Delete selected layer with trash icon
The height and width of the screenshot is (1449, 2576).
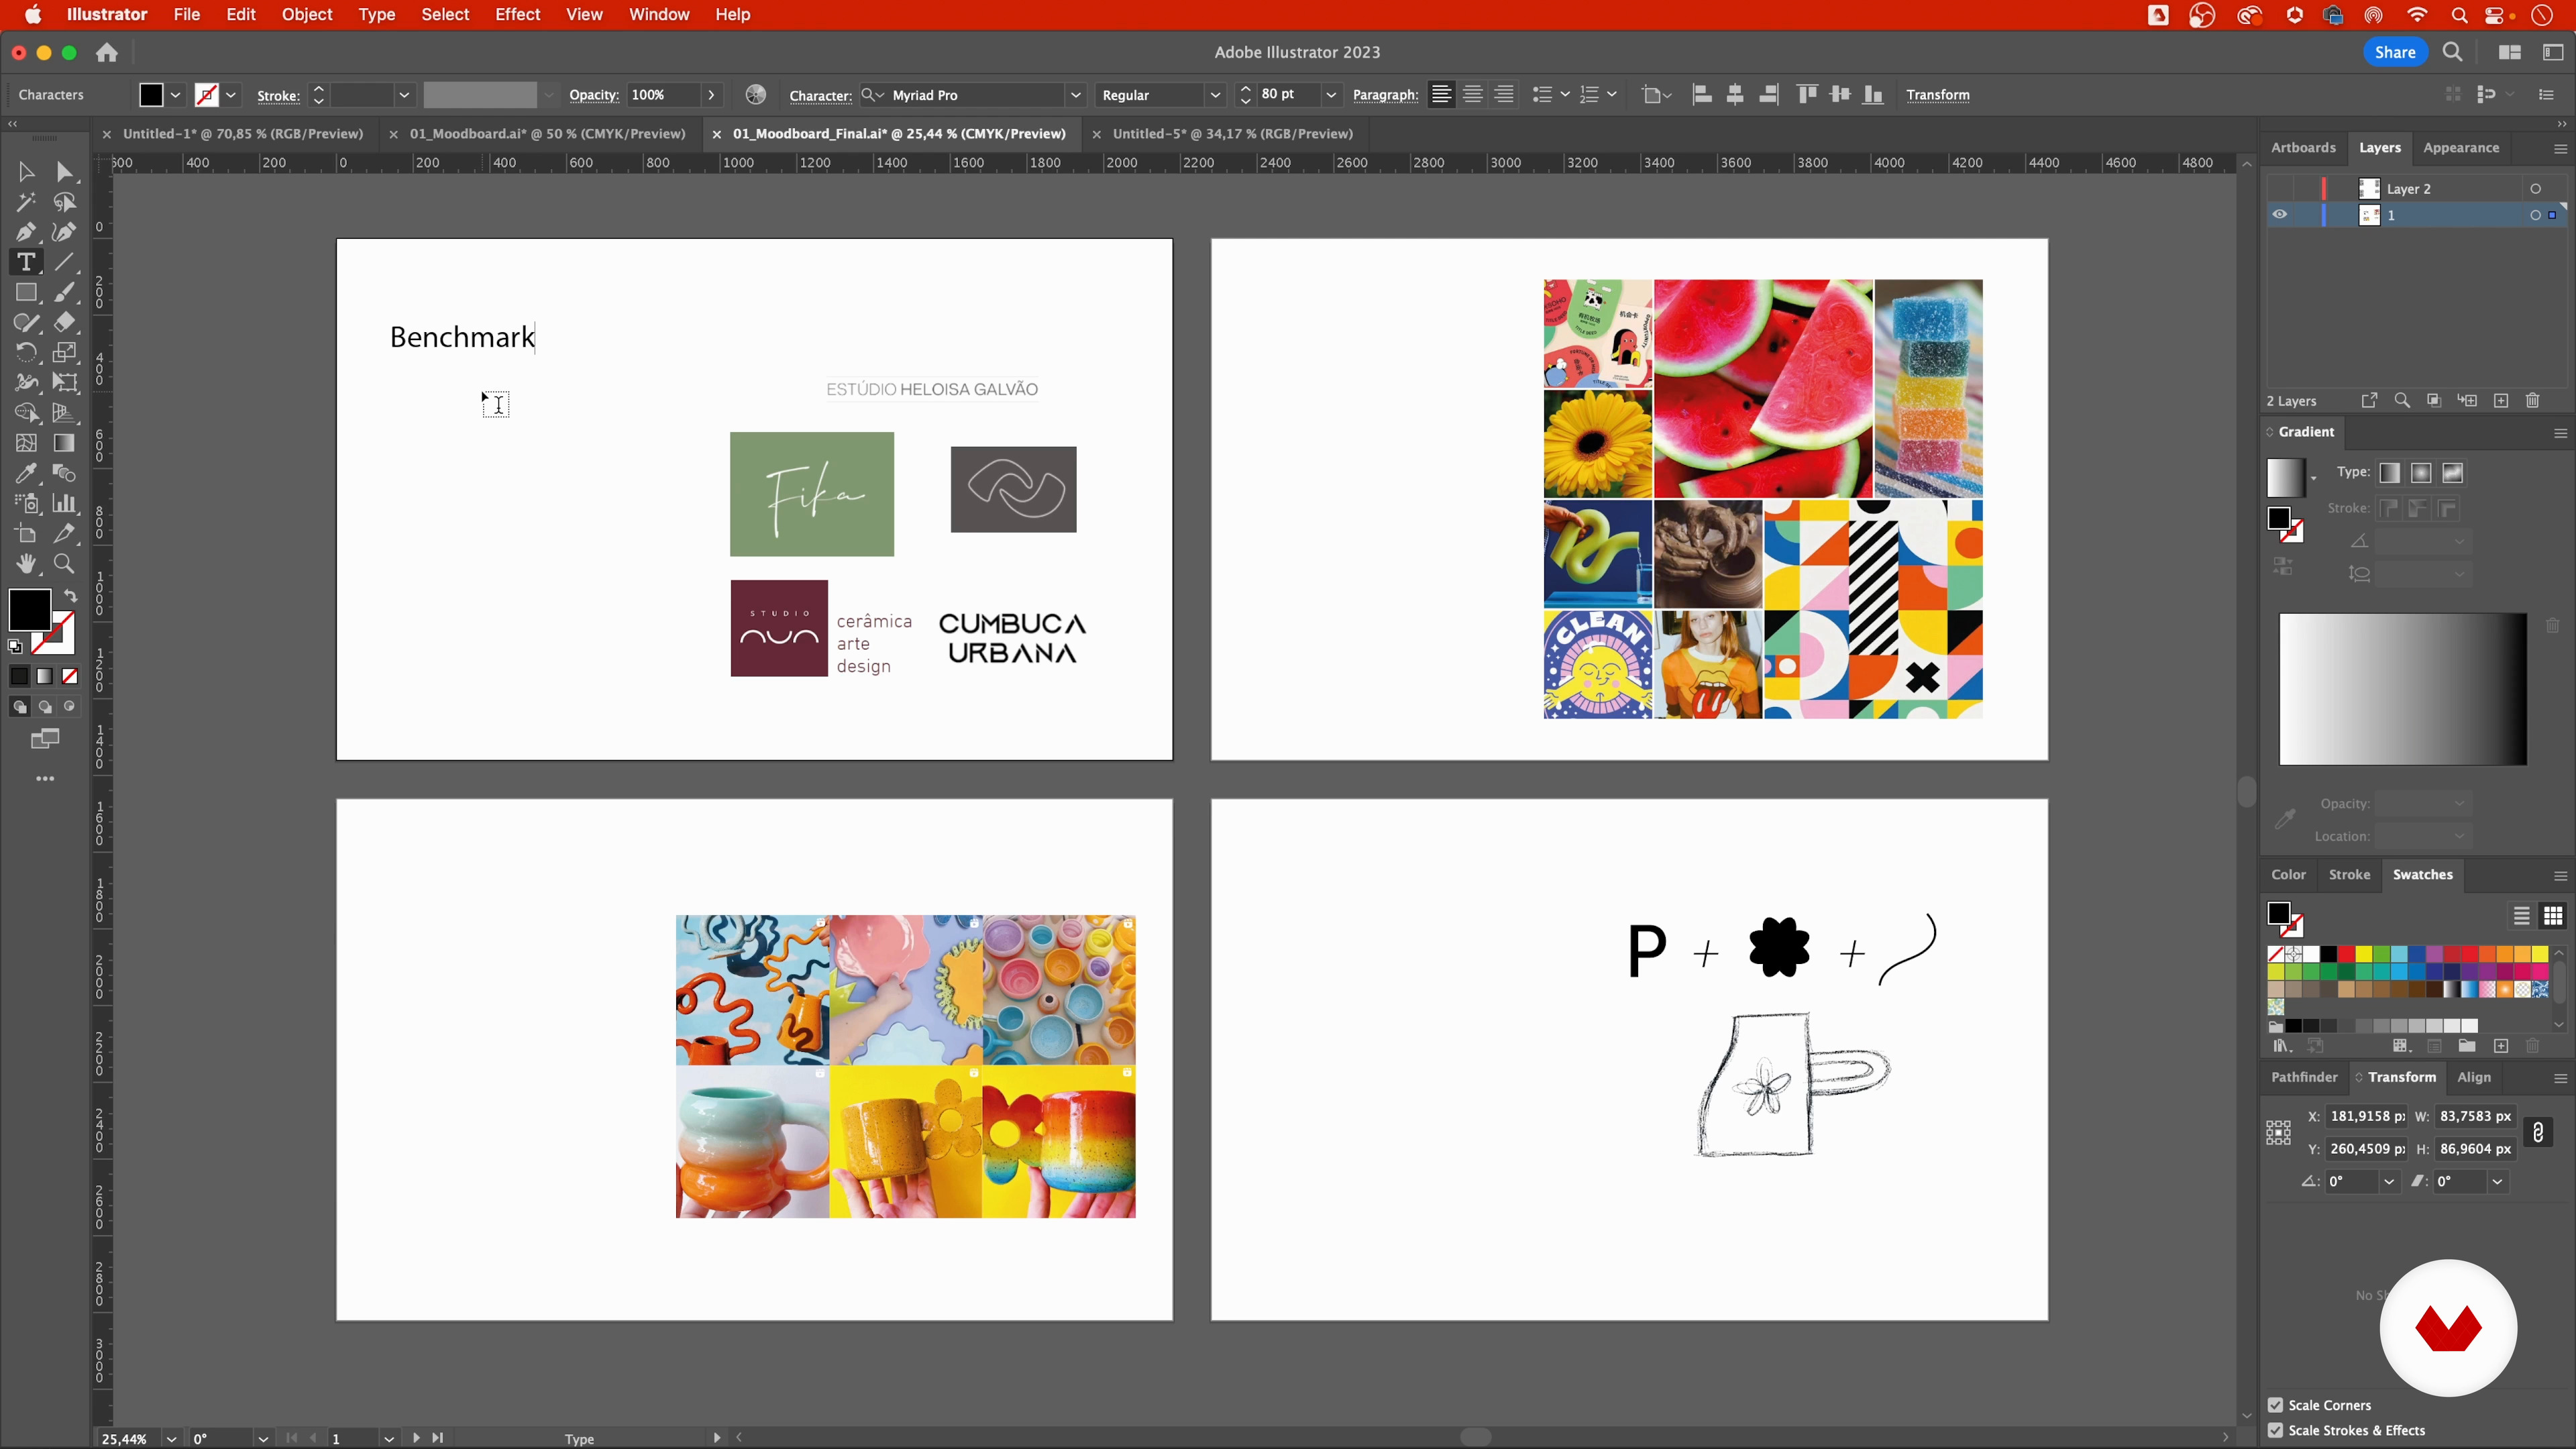tap(2533, 401)
